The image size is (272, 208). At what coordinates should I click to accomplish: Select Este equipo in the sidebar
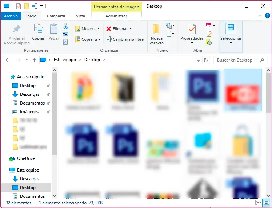(24, 170)
